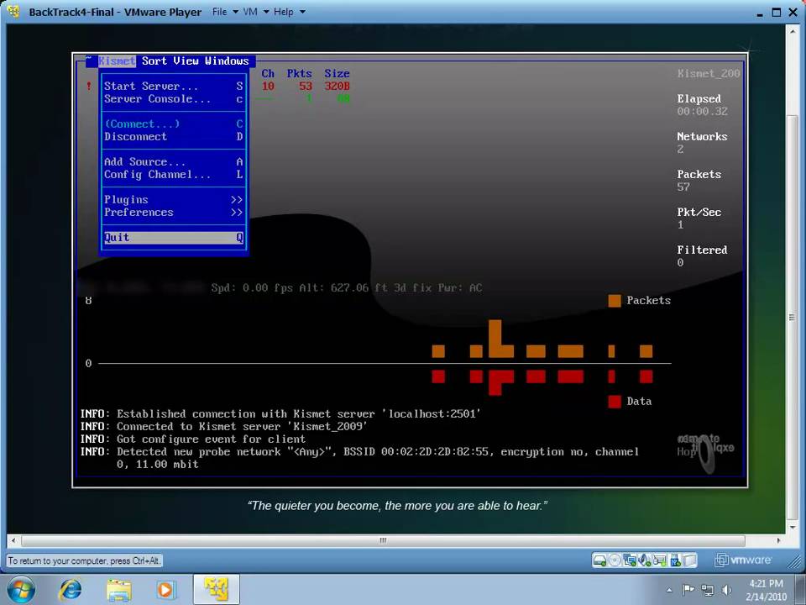Click the horizontal scrollbar left arrow
Viewport: 806px width, 605px height.
[13, 540]
